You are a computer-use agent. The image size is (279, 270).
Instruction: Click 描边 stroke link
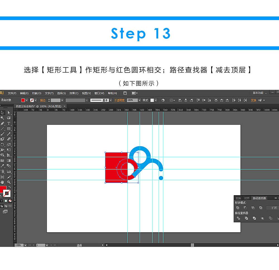pyautogui.click(x=43, y=100)
